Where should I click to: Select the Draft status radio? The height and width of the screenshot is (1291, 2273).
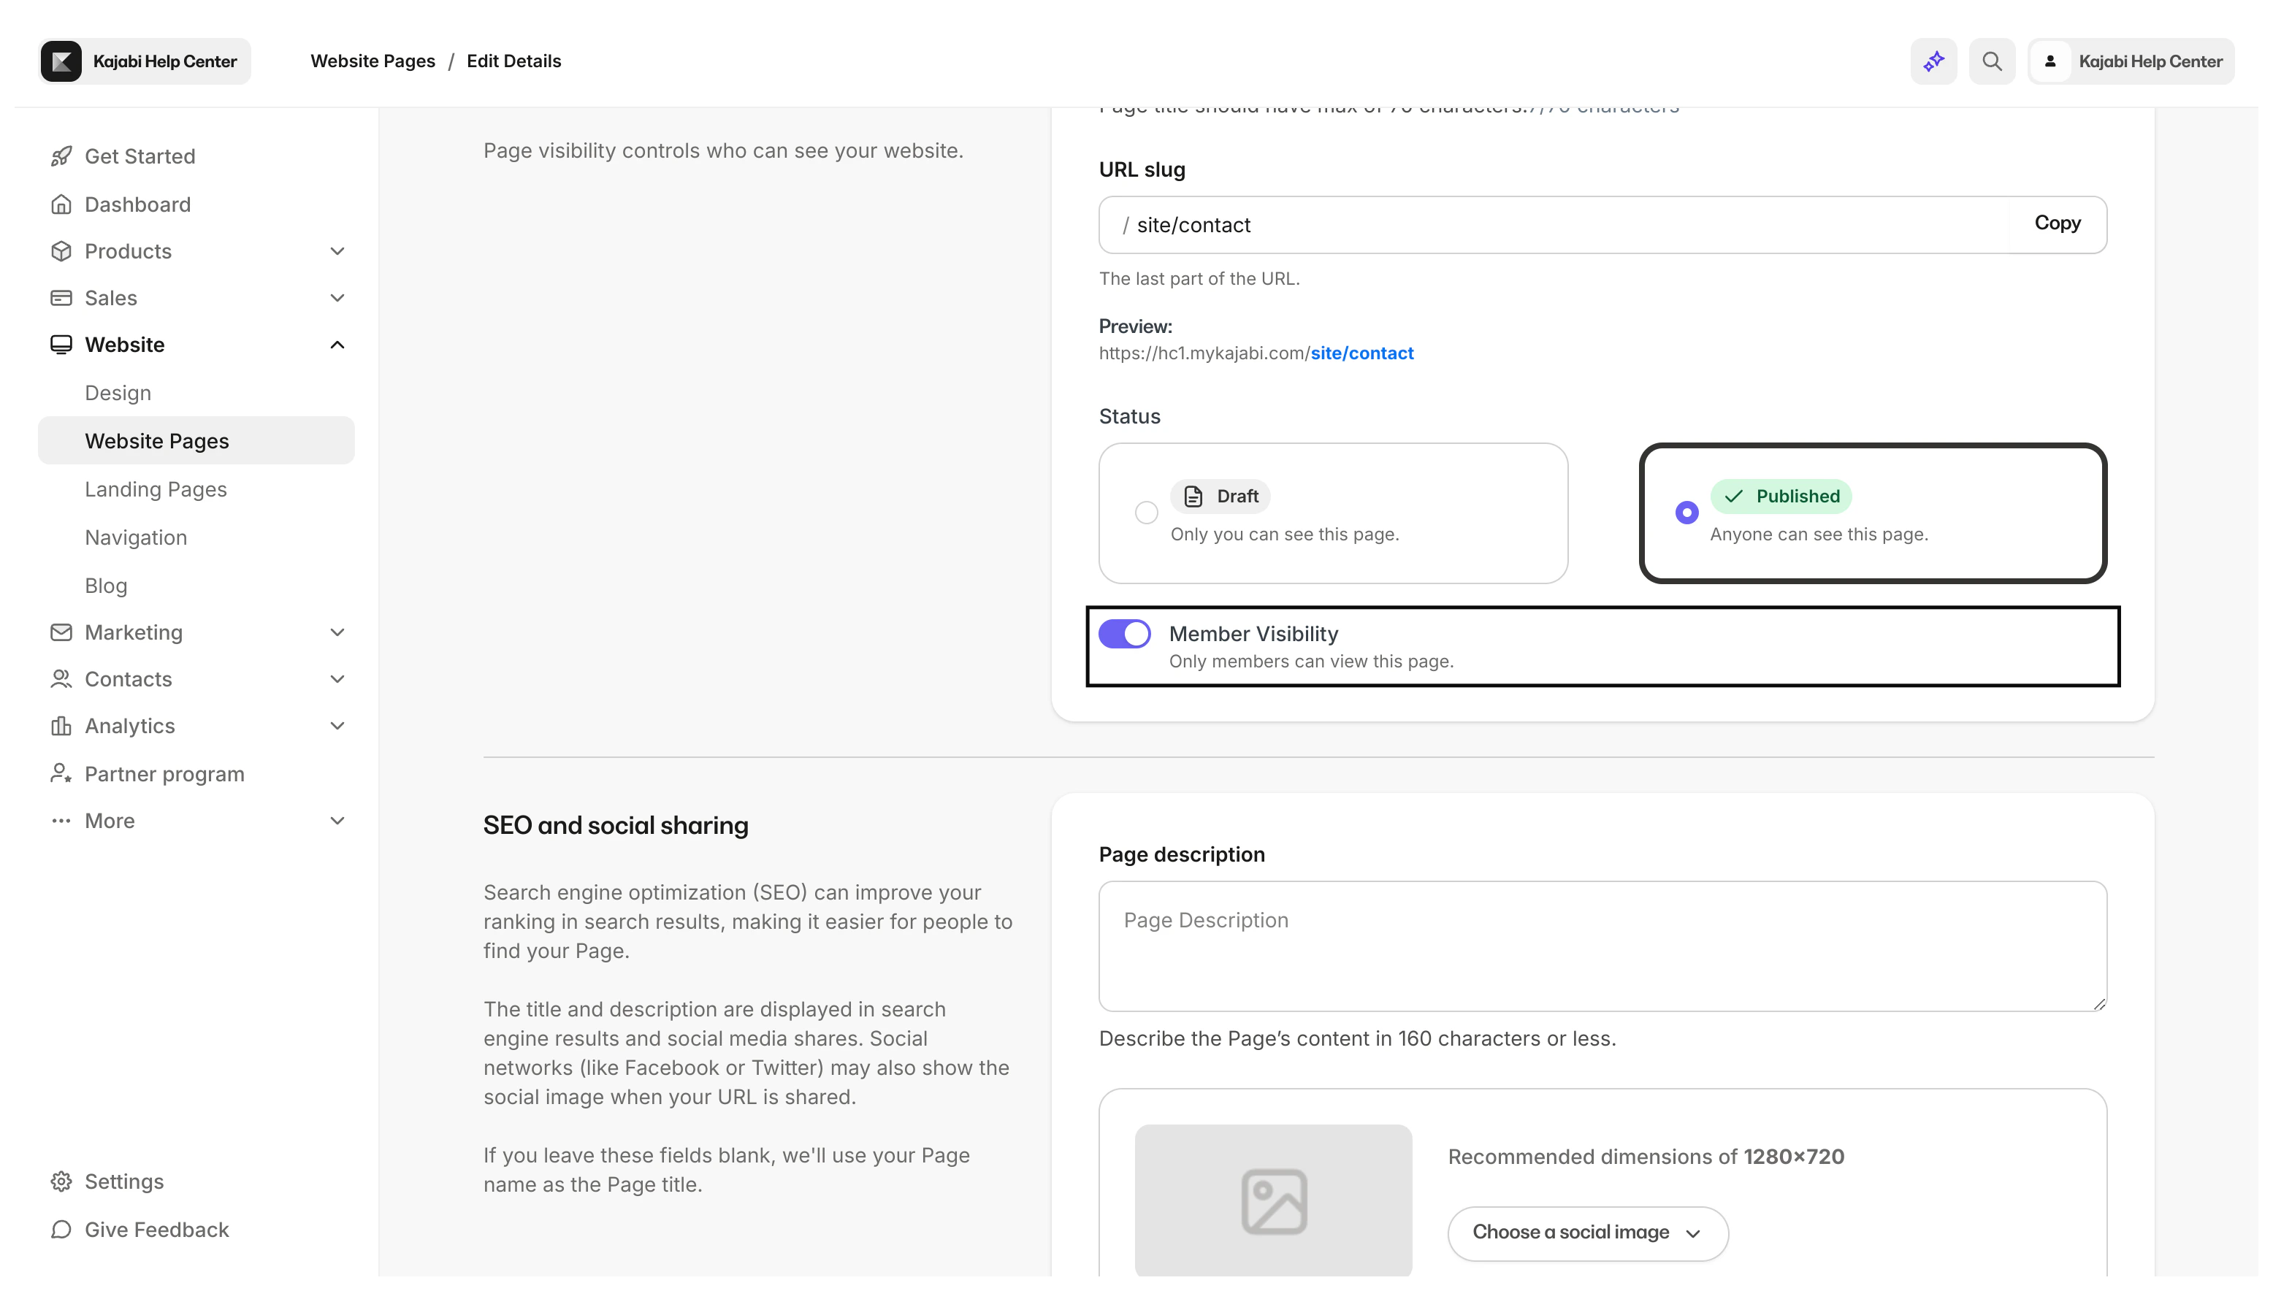tap(1147, 513)
